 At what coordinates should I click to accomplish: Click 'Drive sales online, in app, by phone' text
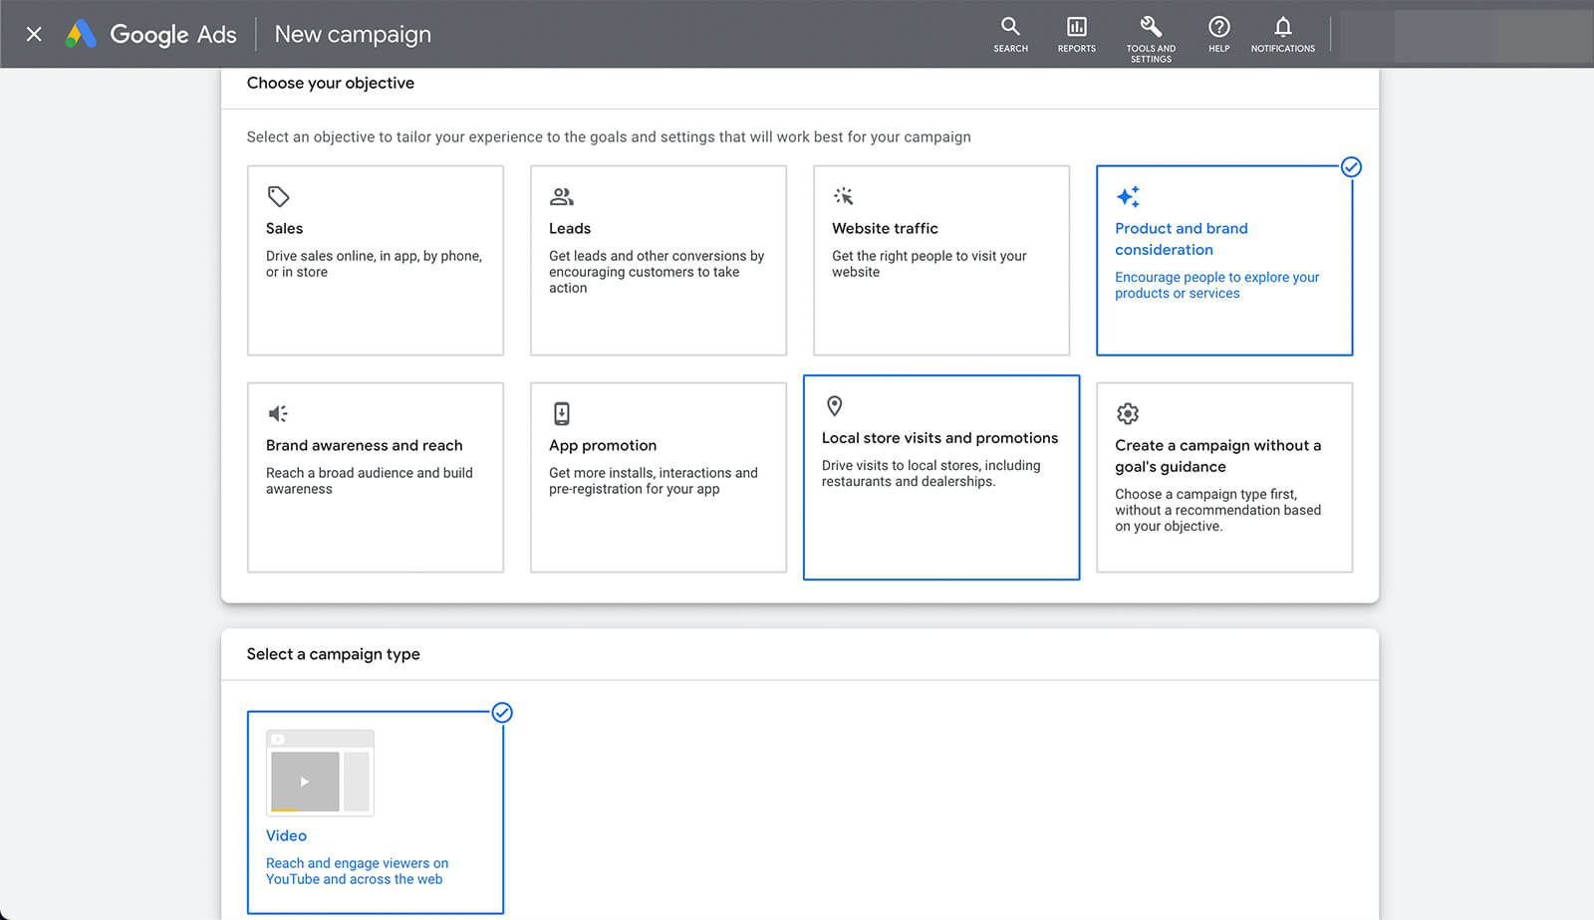tap(374, 264)
